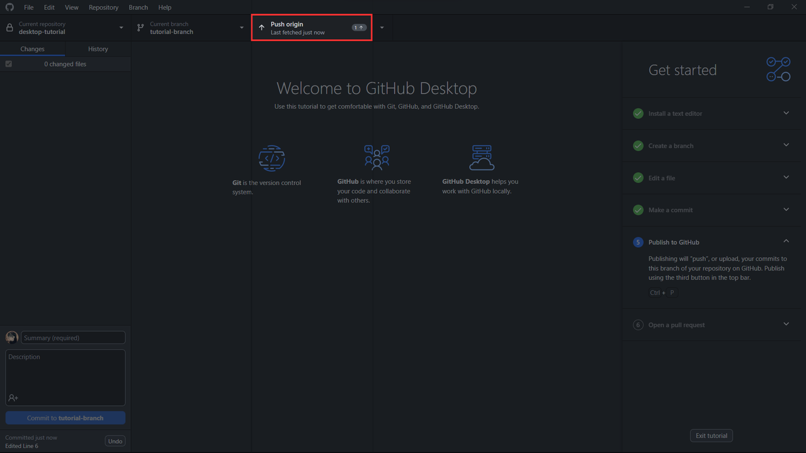Click the Undo button
This screenshot has width=806, height=453.
[x=115, y=441]
